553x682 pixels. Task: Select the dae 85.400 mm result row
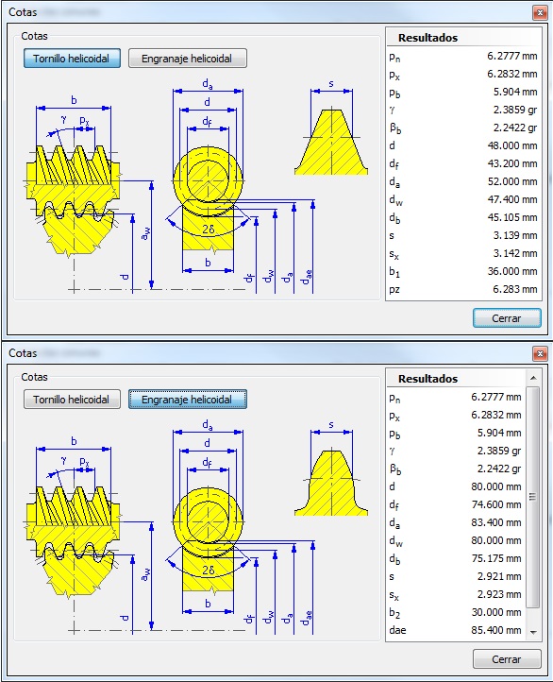click(456, 630)
